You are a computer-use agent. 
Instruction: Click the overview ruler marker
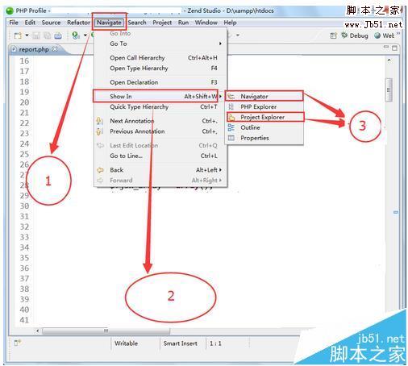[396, 212]
